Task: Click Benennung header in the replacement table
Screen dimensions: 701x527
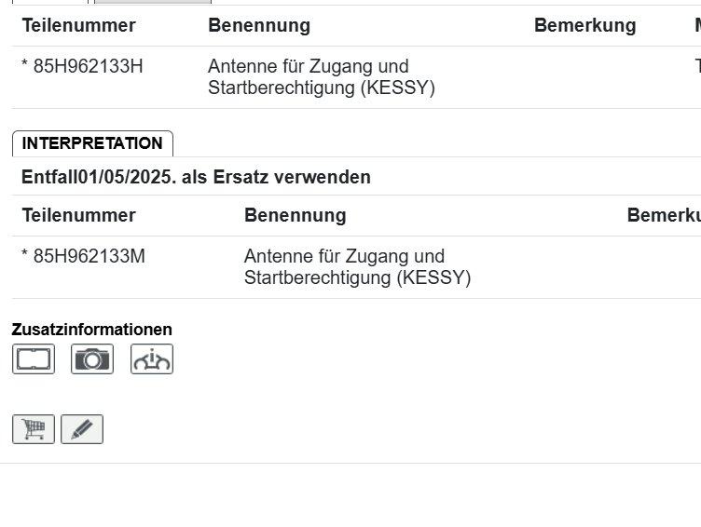Action: point(295,216)
